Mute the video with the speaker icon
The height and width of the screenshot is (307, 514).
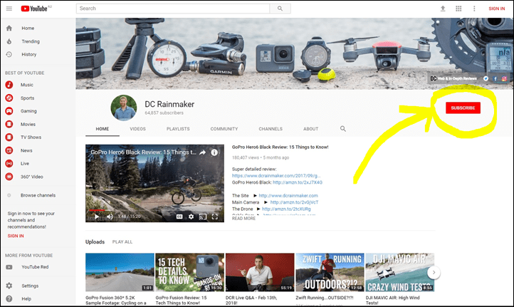(x=110, y=217)
